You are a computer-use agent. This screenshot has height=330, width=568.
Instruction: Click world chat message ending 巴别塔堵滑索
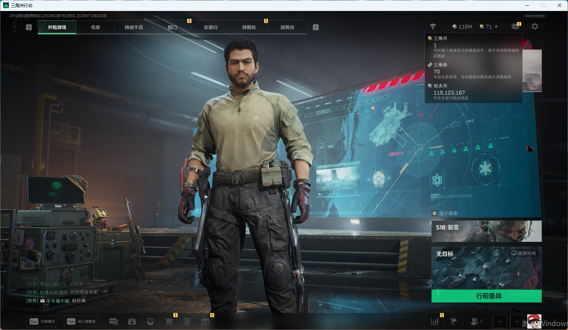pos(62,292)
